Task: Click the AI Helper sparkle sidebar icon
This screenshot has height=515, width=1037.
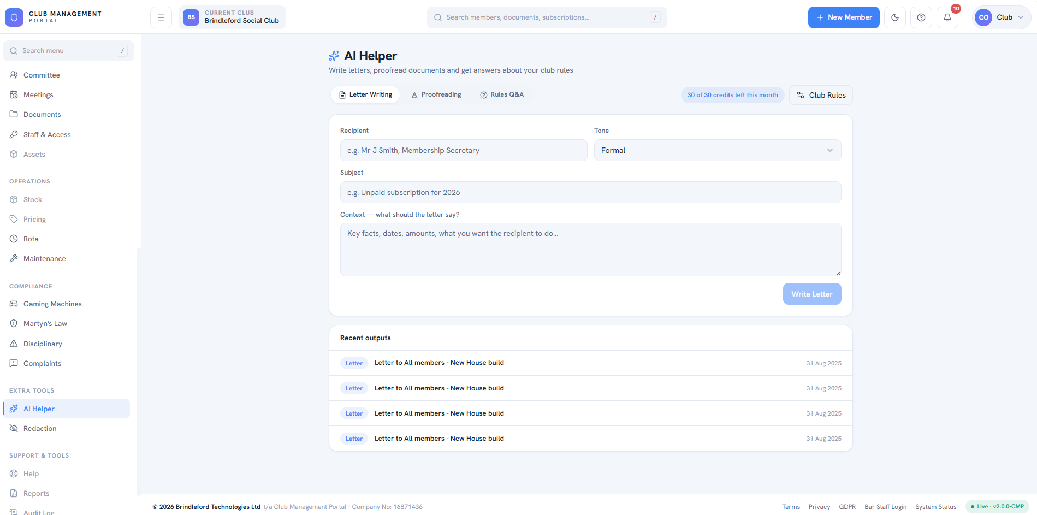Action: (x=14, y=409)
